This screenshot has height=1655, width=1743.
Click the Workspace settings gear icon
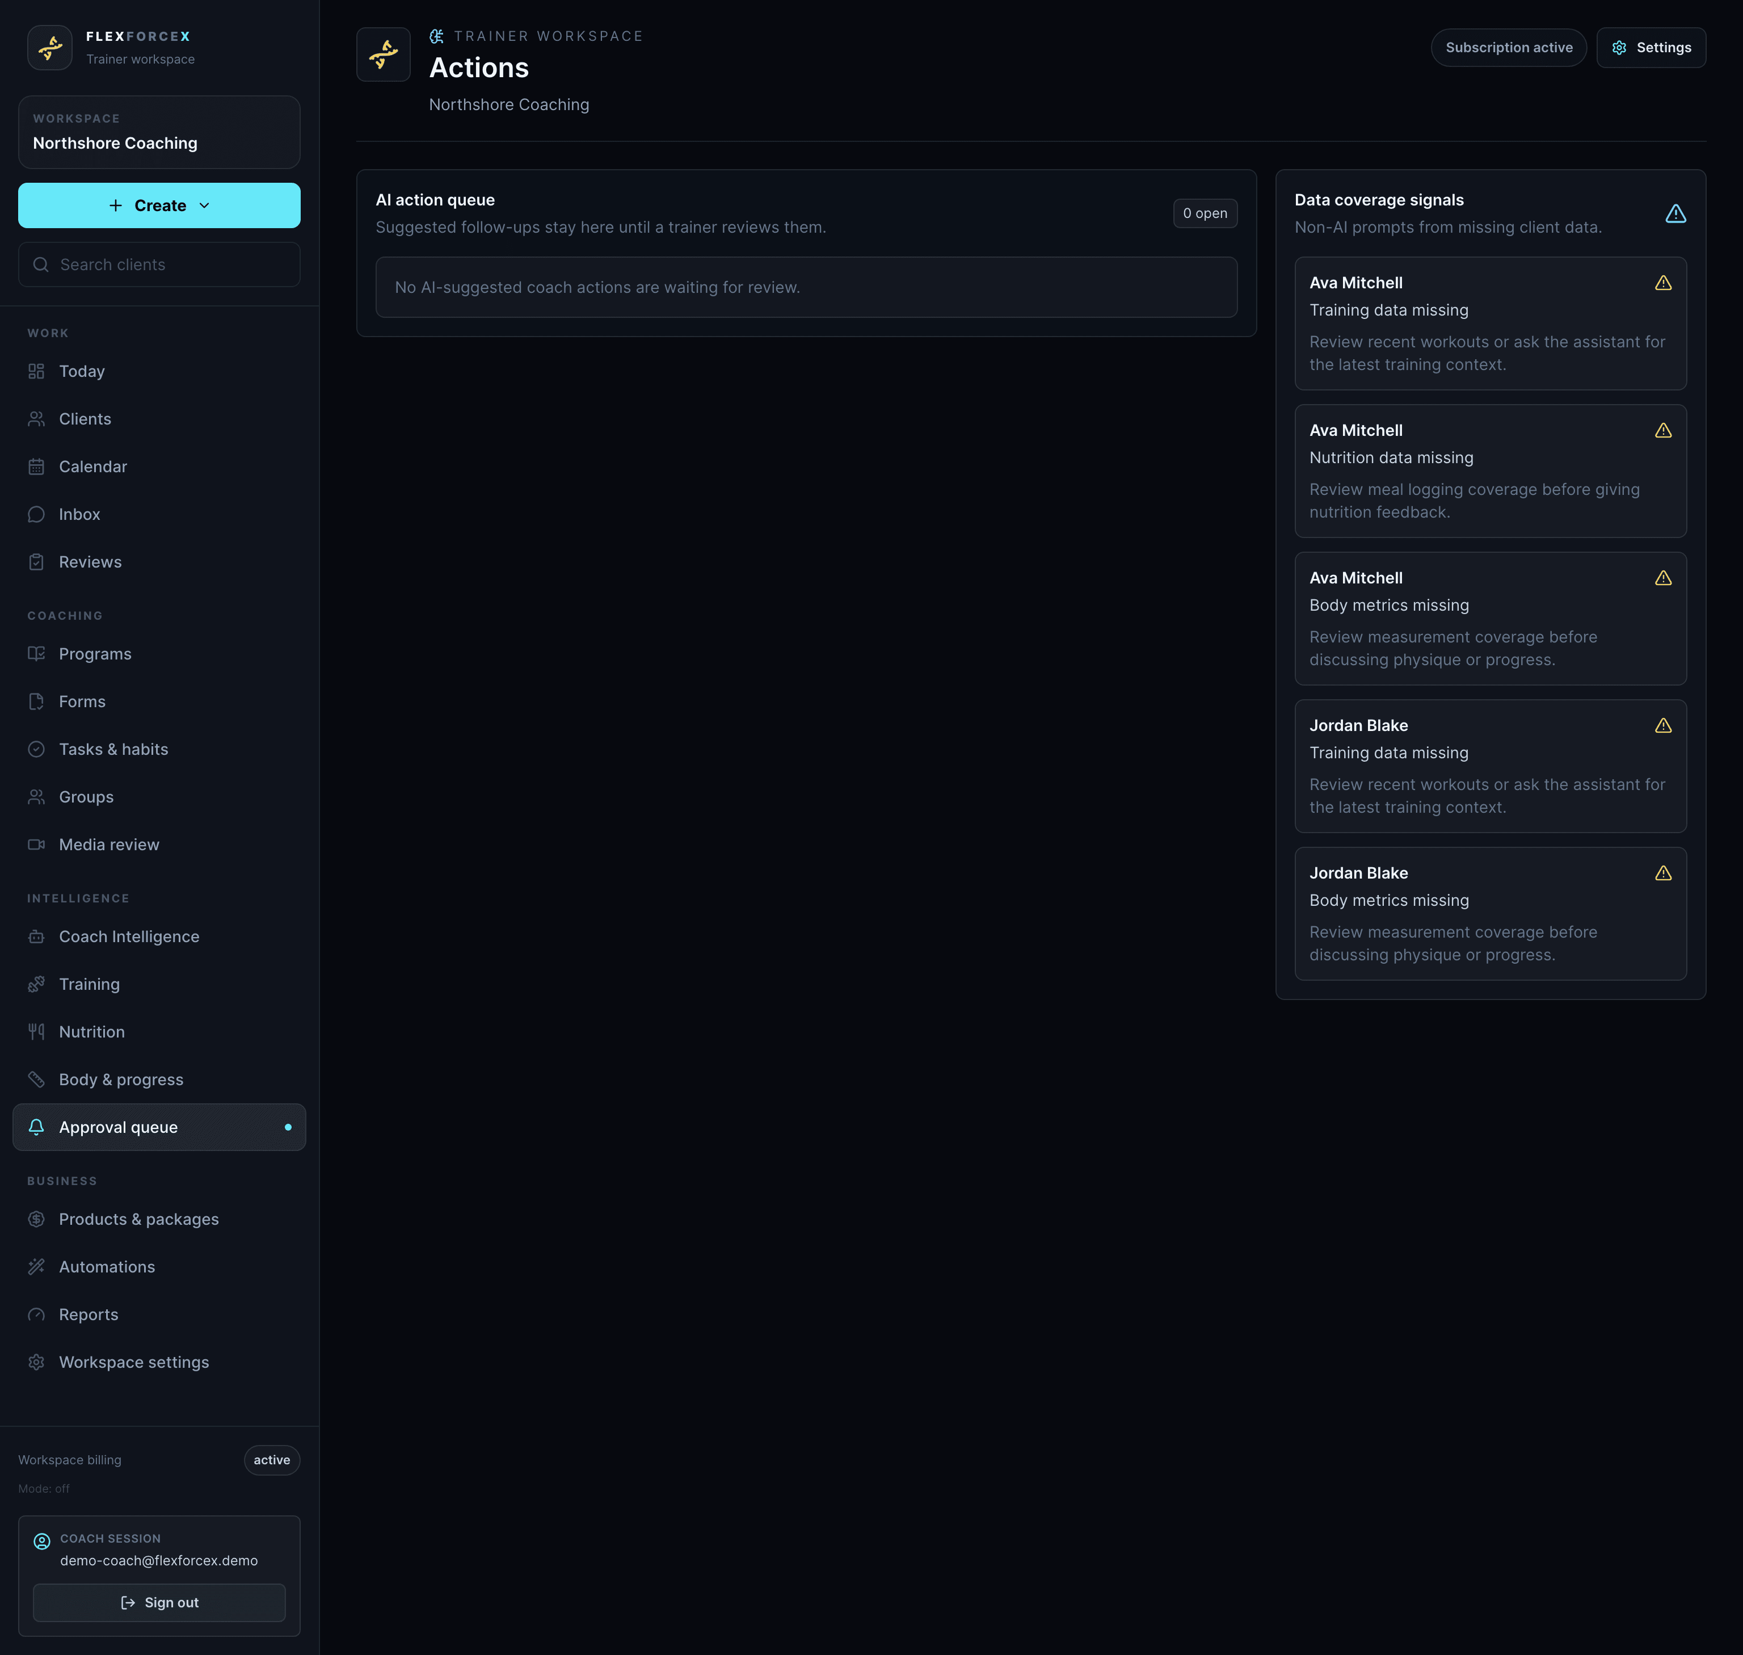(x=36, y=1362)
